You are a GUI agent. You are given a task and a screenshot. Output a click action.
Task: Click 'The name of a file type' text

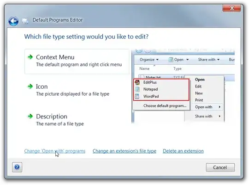coord(60,124)
